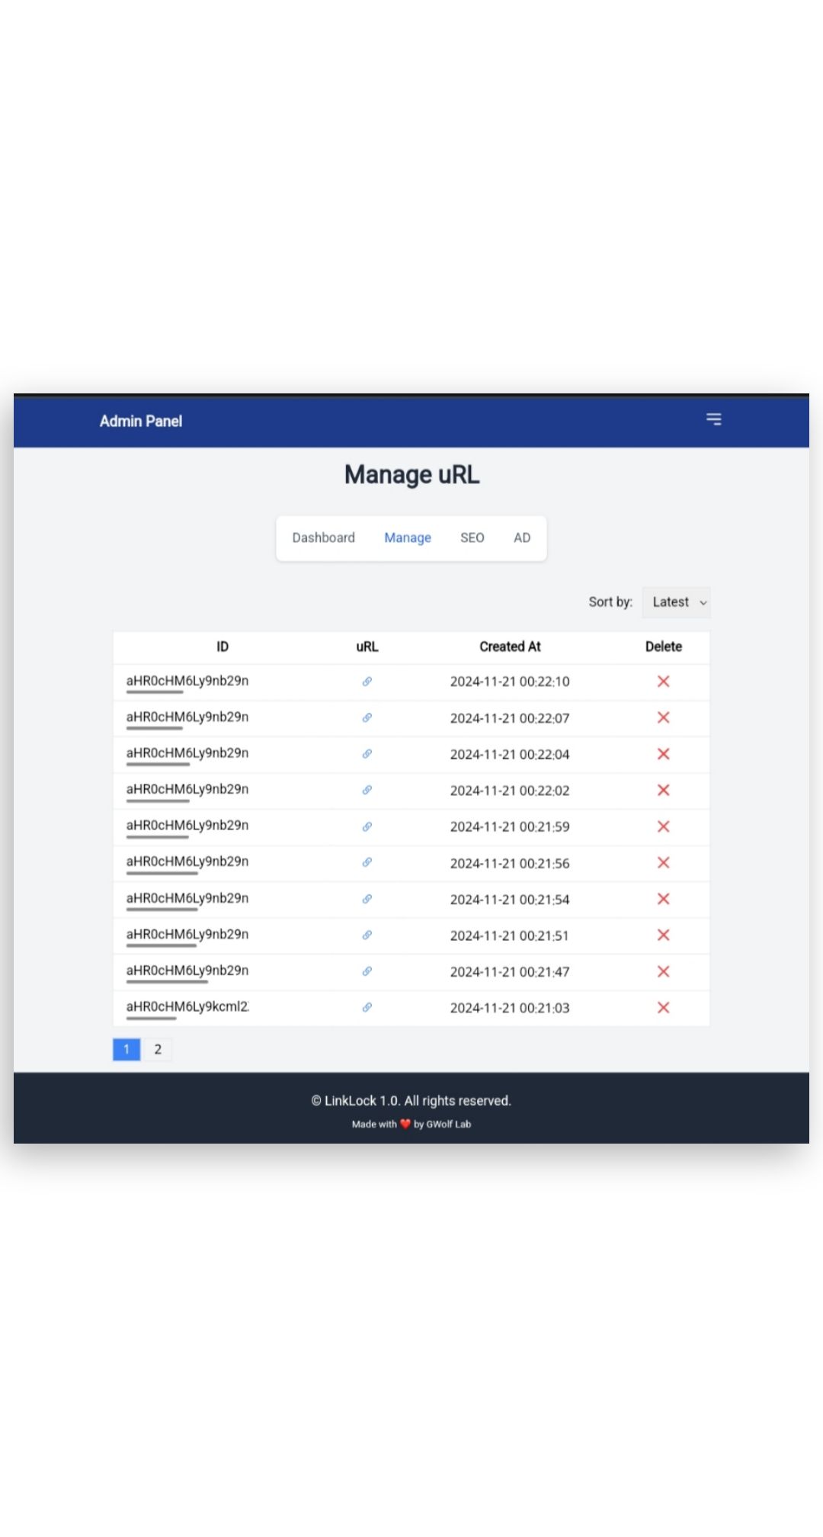Go to pagination page 2

[x=158, y=1050]
